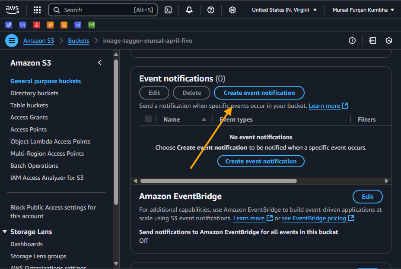Screen dimensions: 401x269
Task: Open external icon after EventBridge Learn more
Action: click(x=270, y=218)
